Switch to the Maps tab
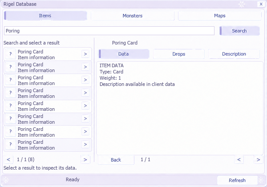 click(220, 16)
